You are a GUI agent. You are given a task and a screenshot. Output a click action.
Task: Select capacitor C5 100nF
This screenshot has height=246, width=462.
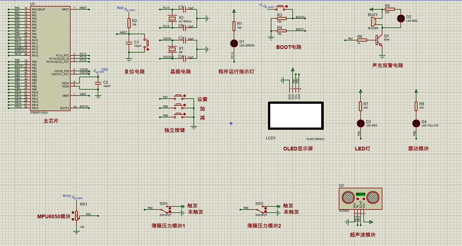click(98, 83)
